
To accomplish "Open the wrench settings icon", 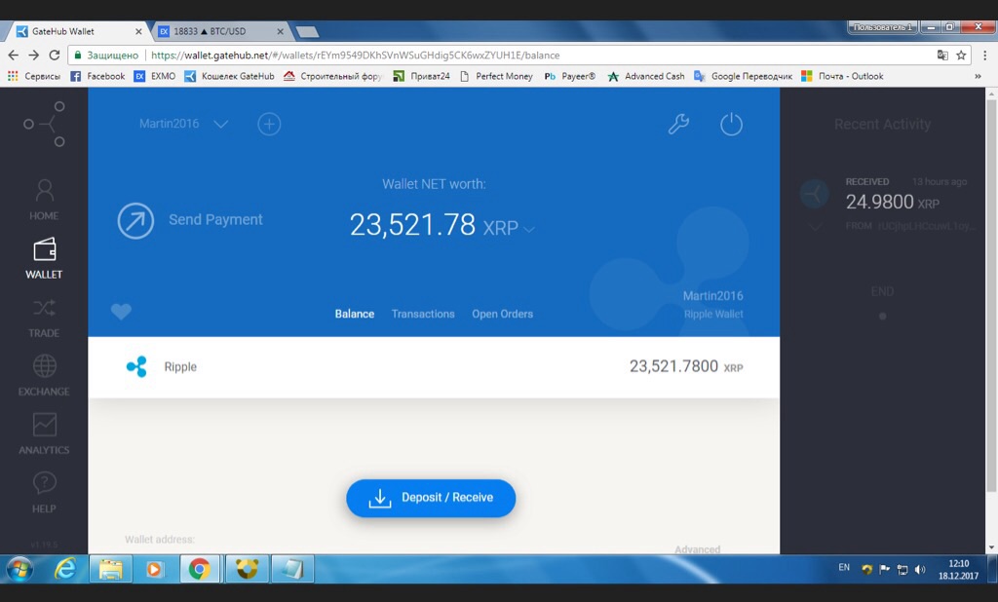I will coord(678,124).
